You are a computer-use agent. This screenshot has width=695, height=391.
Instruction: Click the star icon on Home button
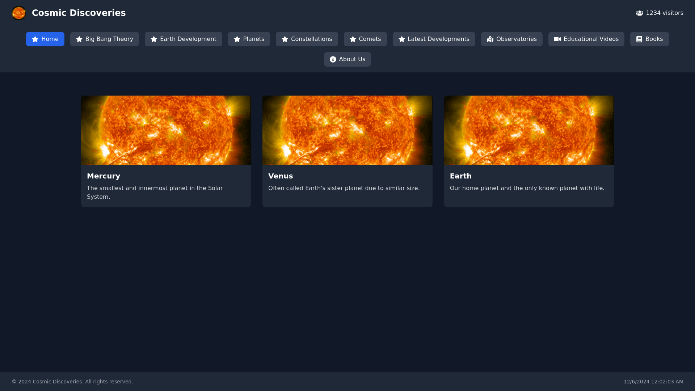(35, 39)
